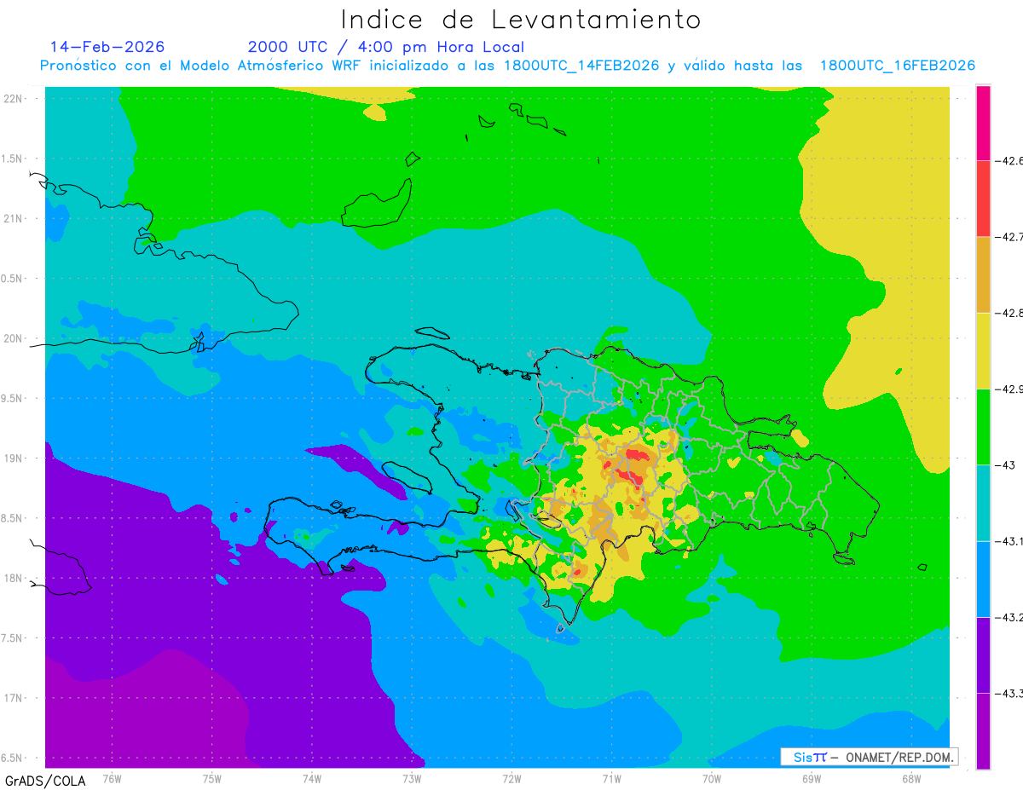Click the 'SisTT - ONAMET/REP.DOM.' credit box
Viewport: 1023px width, 790px height.
click(x=869, y=757)
